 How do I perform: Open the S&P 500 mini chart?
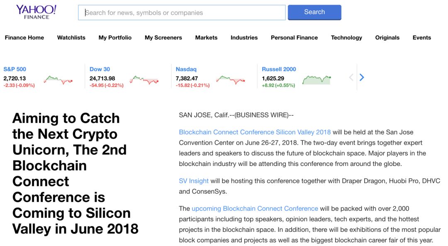click(58, 80)
